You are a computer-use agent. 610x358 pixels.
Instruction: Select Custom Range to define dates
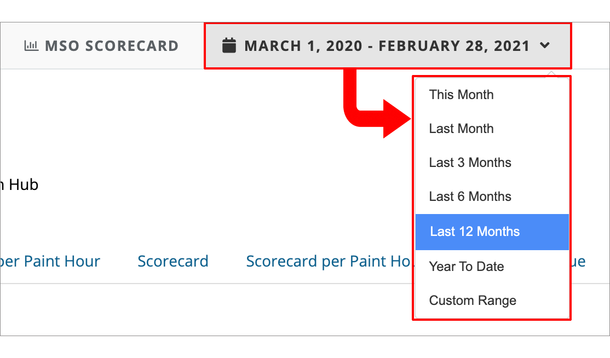472,301
